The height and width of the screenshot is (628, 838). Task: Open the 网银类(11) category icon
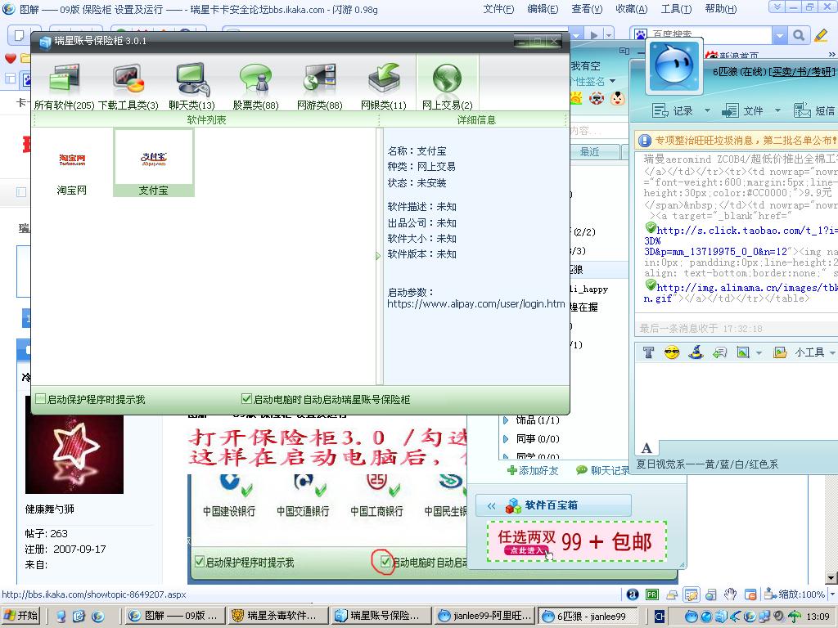384,85
